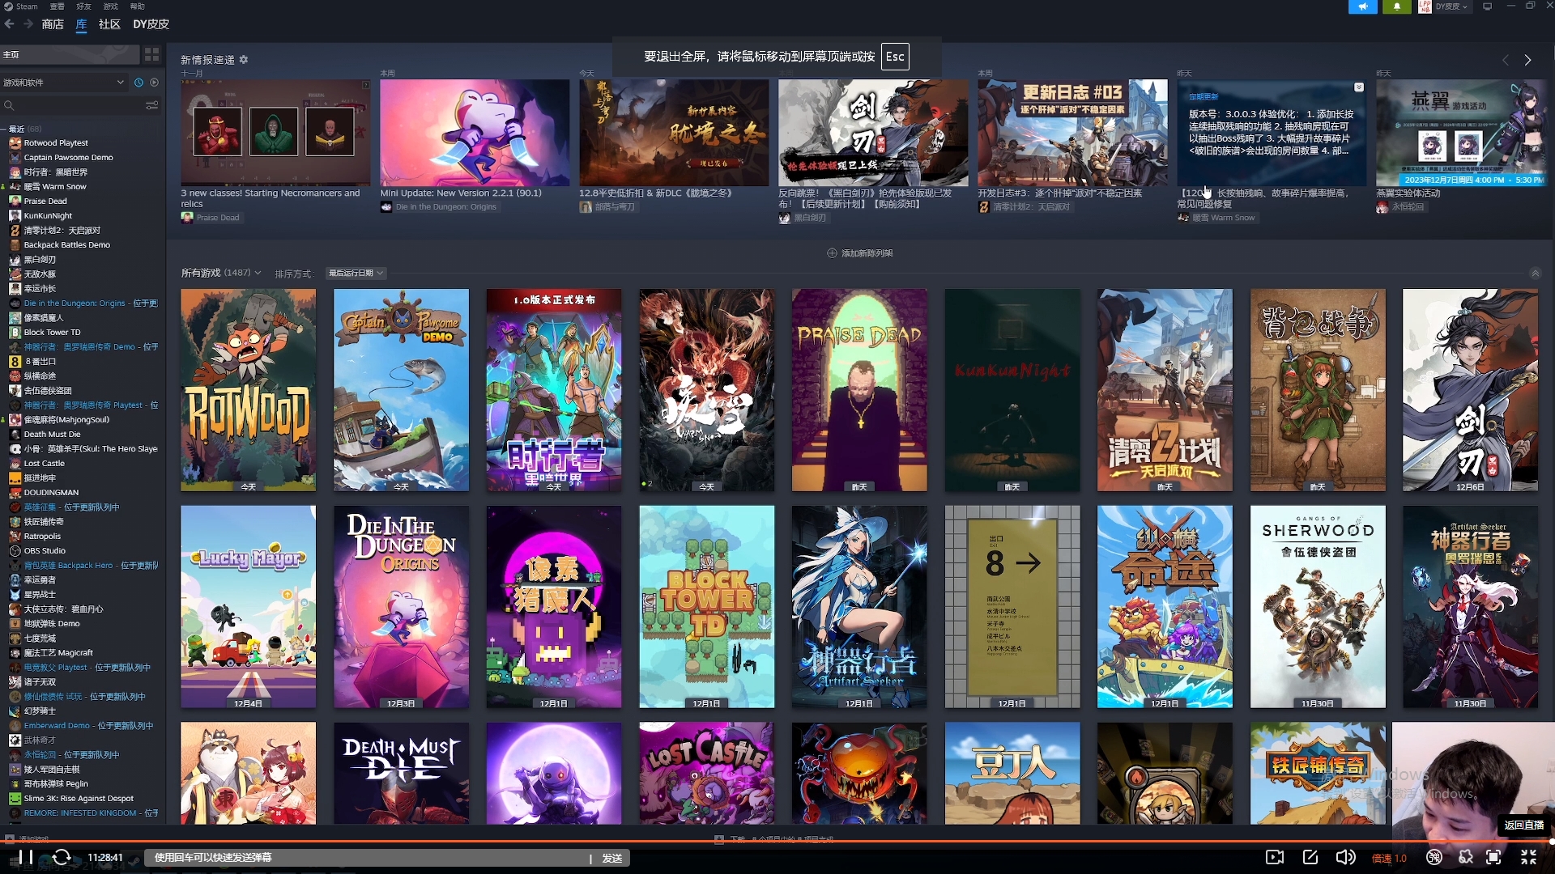
Task: Select Backpack Battles Demo in sidebar
Action: [x=66, y=244]
